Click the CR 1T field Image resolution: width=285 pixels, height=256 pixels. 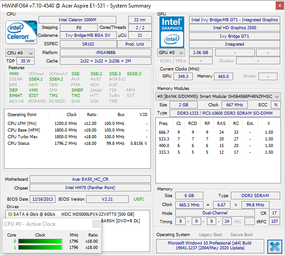pyautogui.click(x=274, y=213)
